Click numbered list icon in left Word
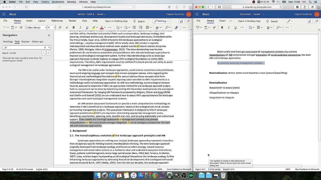 pyautogui.click(x=126, y=27)
